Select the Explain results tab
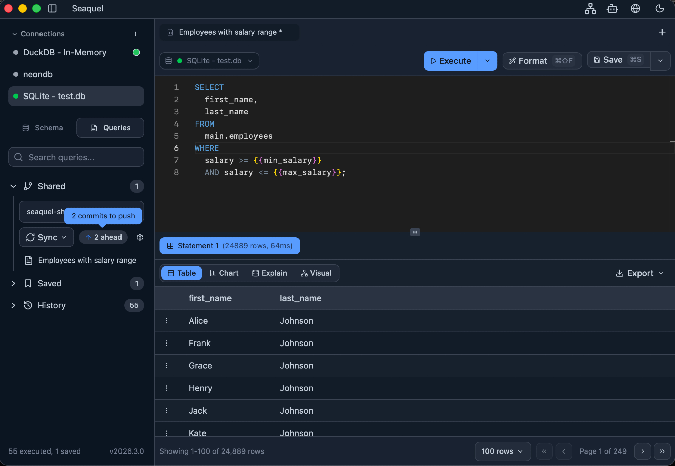This screenshot has height=466, width=675. pyautogui.click(x=270, y=273)
